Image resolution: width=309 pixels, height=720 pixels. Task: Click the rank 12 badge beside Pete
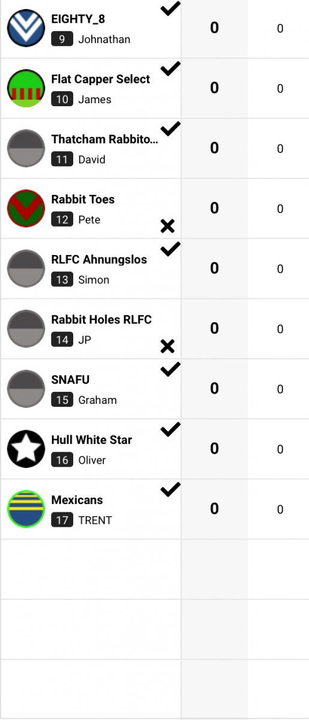pyautogui.click(x=62, y=220)
